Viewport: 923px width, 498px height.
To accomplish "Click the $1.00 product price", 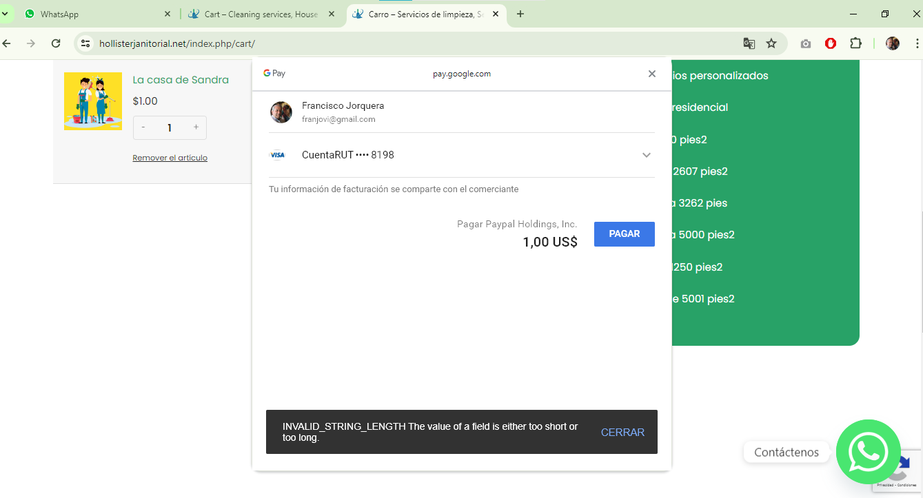I will tap(145, 101).
